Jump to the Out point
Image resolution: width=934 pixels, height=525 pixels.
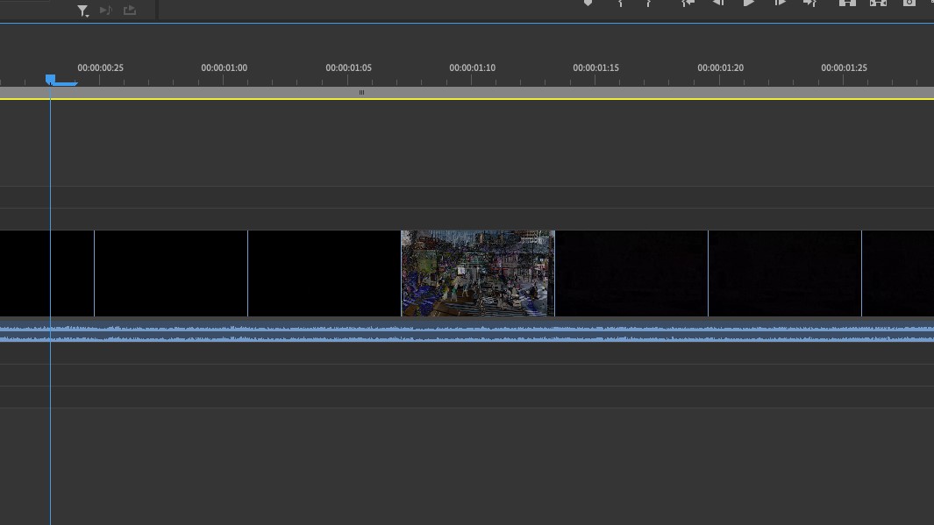pos(809,3)
